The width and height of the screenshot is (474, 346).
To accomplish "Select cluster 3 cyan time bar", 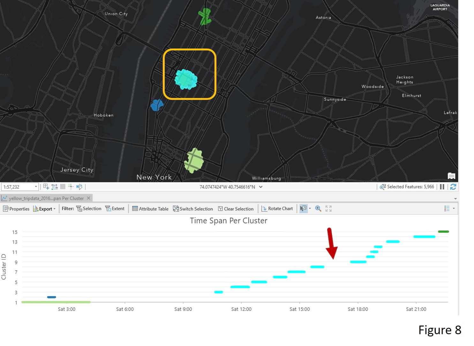I will click(219, 292).
